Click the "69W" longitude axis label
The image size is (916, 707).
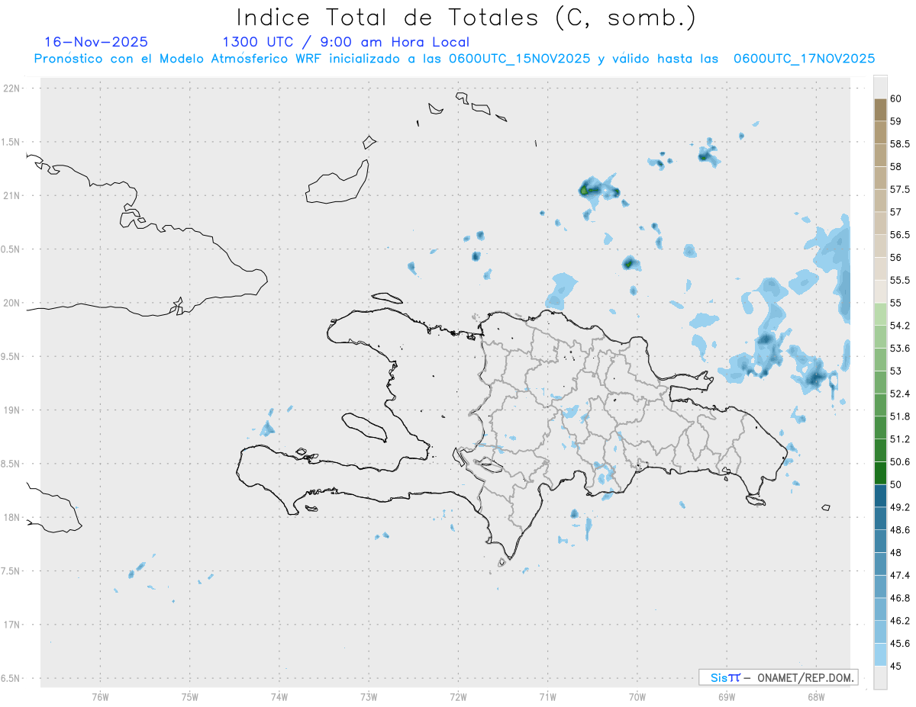(x=727, y=697)
